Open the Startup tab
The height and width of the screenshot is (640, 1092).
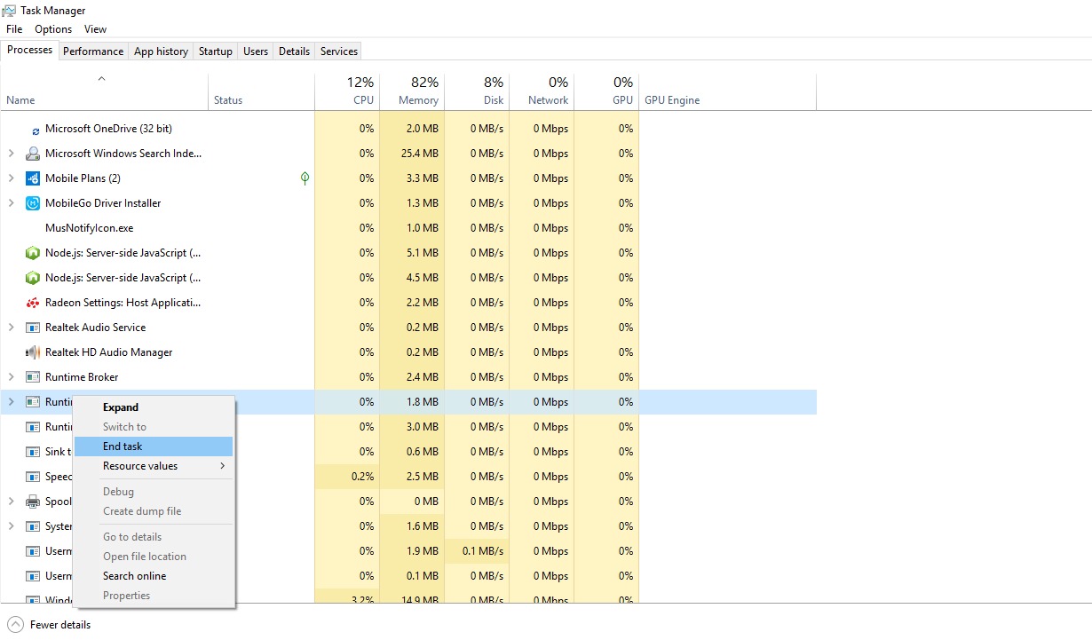(216, 51)
